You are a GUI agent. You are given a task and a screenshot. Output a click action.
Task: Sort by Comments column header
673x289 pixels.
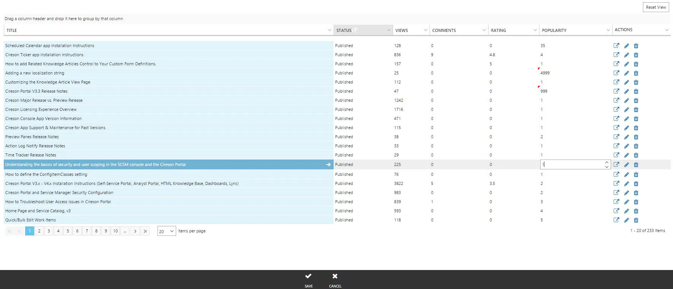point(444,30)
